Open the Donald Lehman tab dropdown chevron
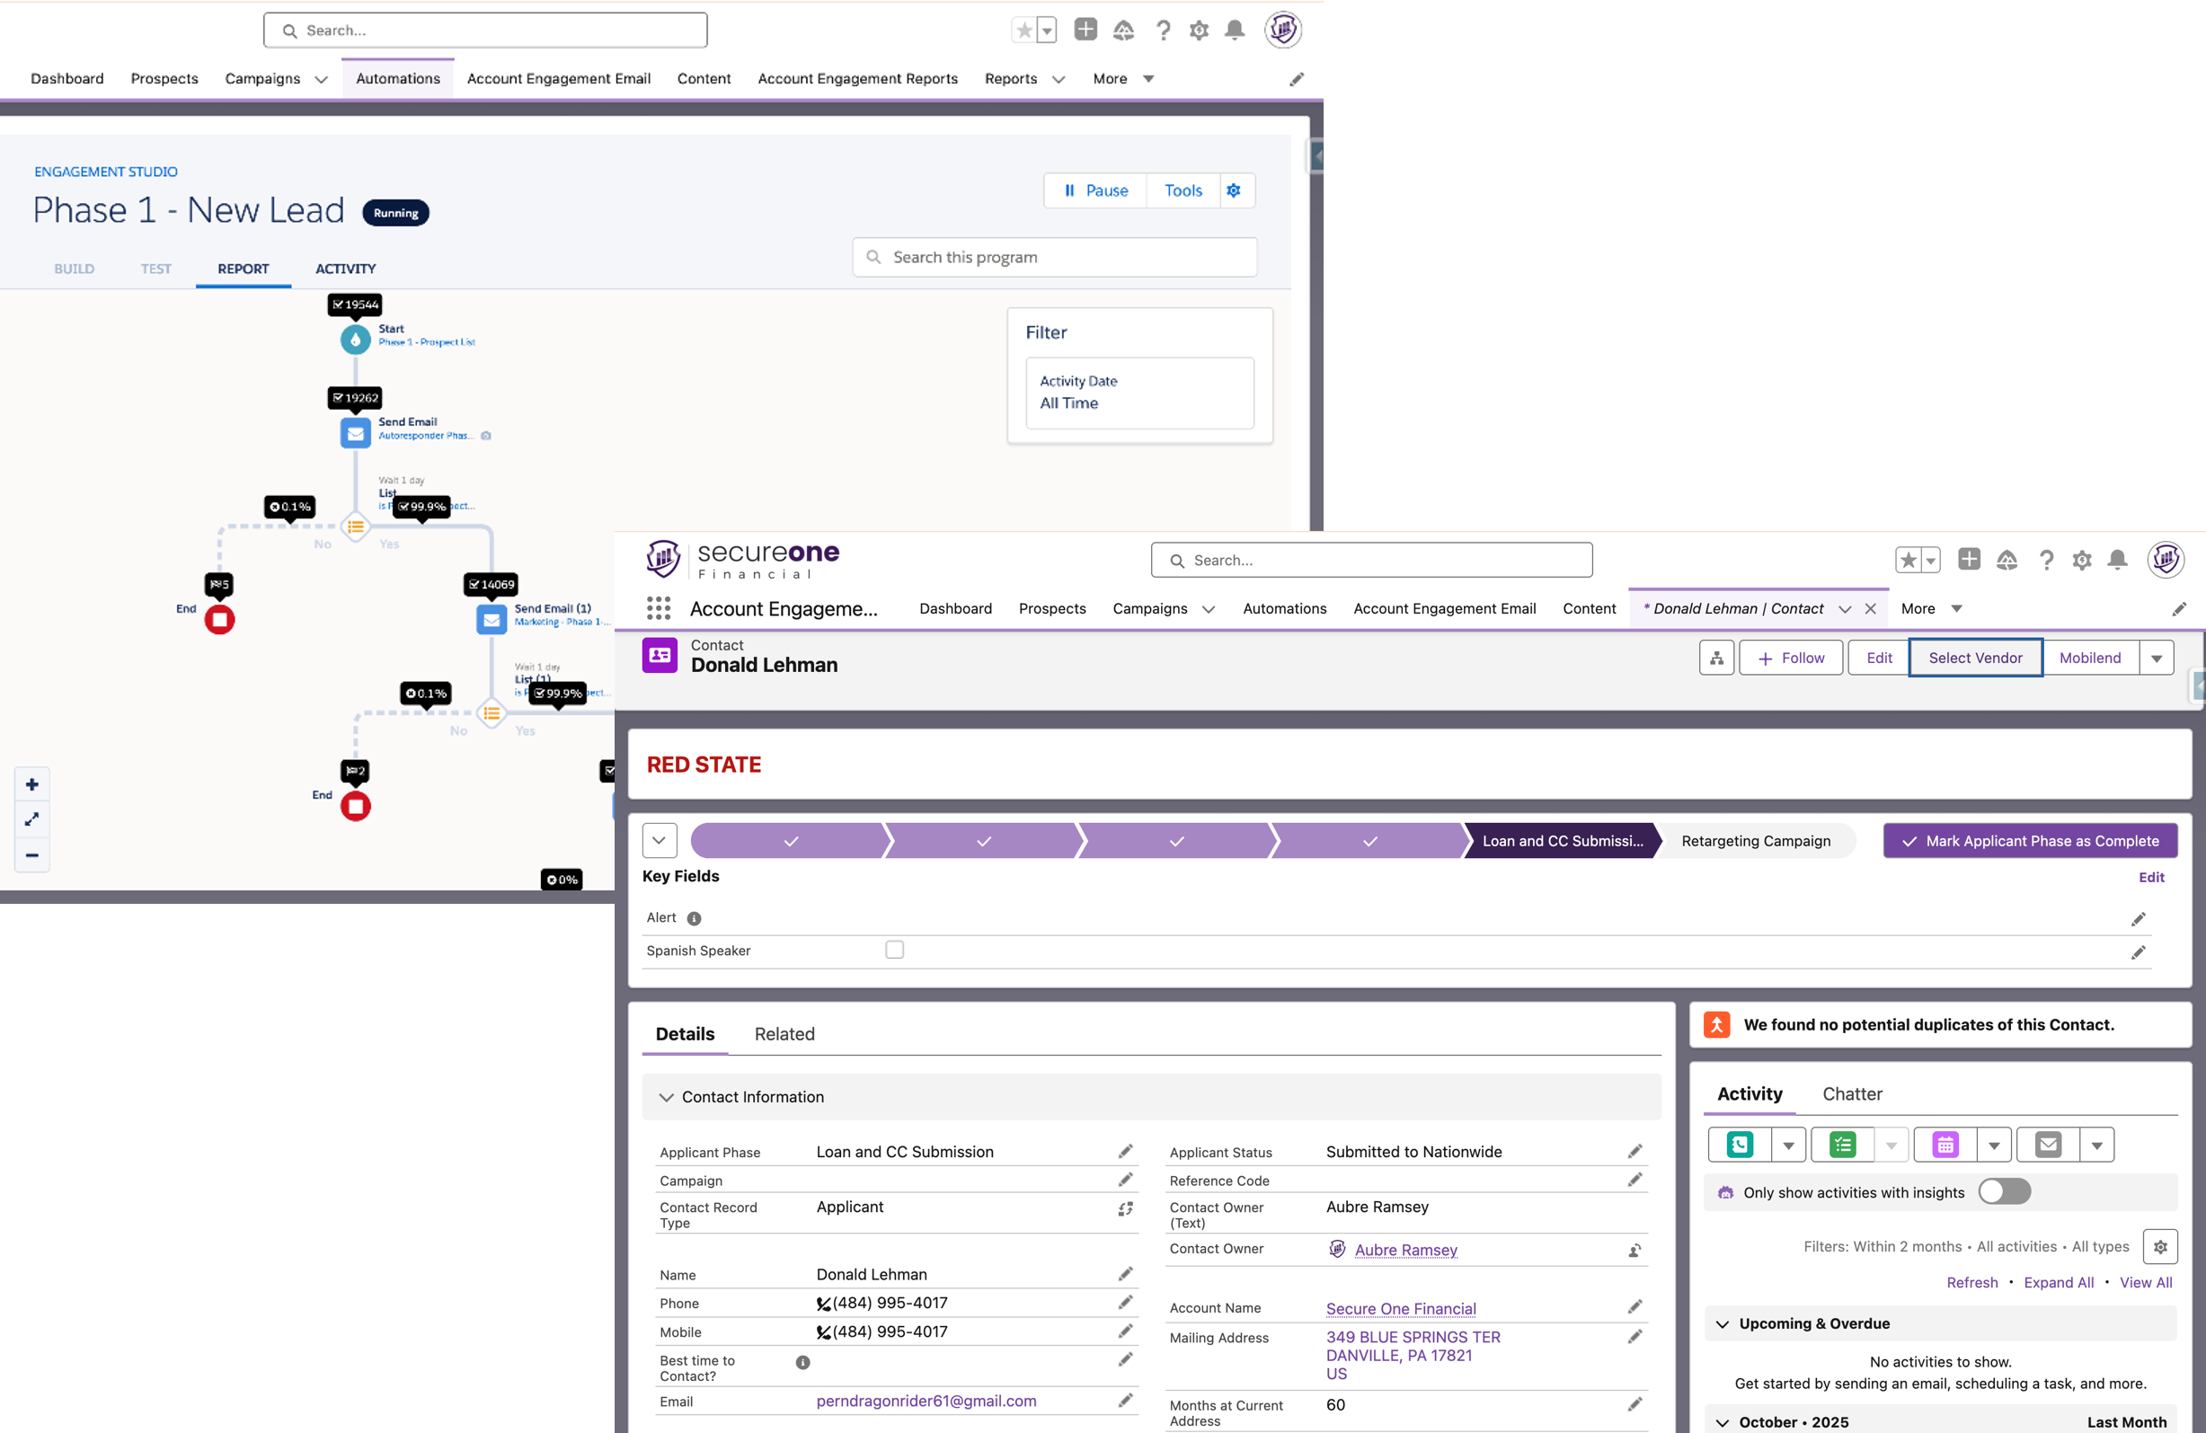 click(x=1845, y=609)
